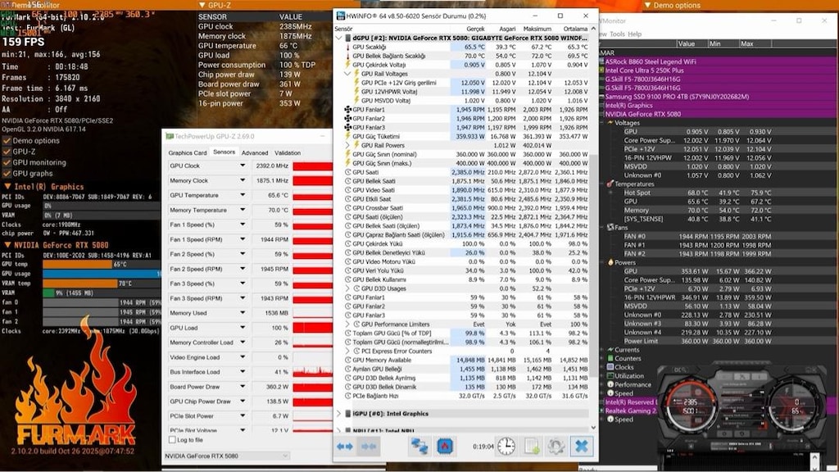This screenshot has width=839, height=472.
Task: Click HWMonitor Voltages lightning icon
Action: [x=610, y=123]
